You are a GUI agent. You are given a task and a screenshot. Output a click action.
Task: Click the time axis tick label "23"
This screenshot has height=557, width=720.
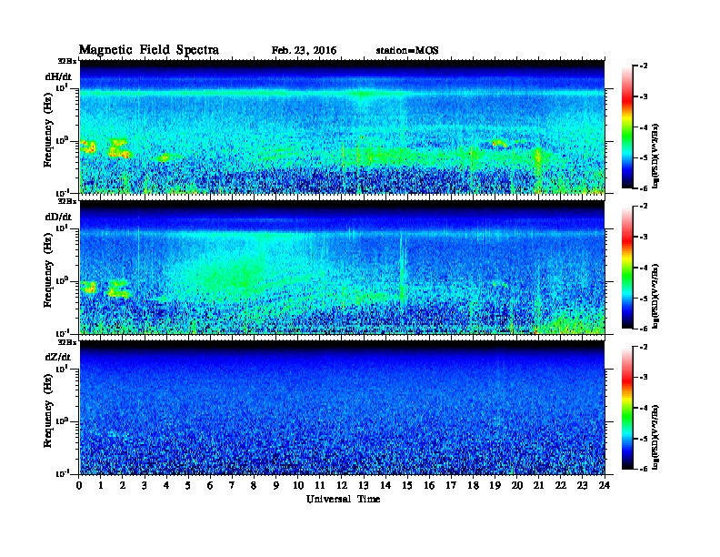pos(583,486)
